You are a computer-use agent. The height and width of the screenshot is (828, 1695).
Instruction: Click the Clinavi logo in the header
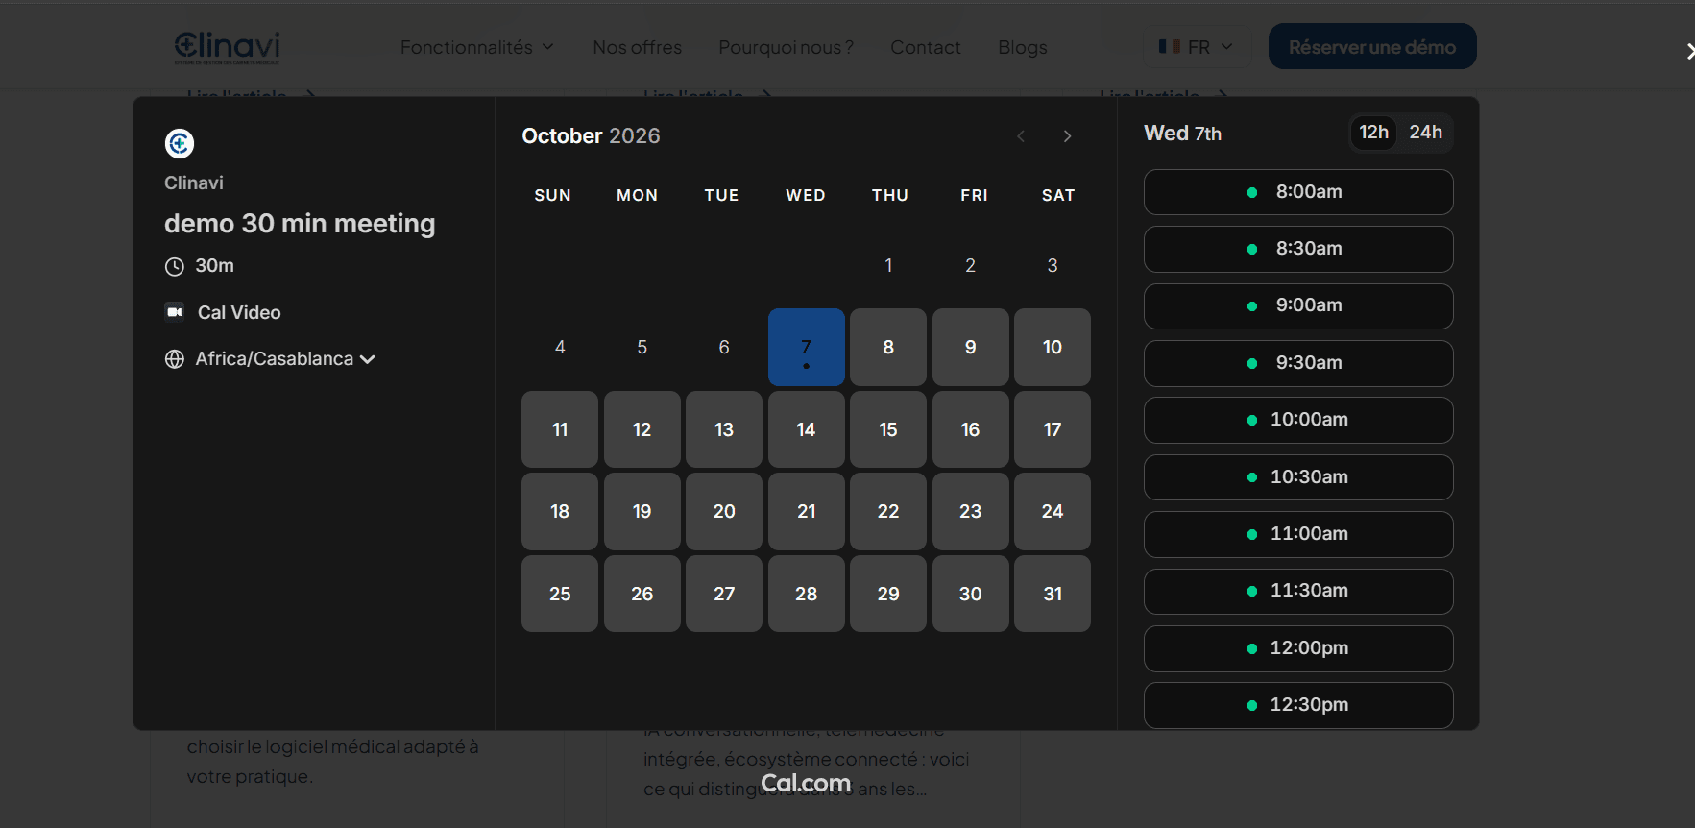[227, 47]
